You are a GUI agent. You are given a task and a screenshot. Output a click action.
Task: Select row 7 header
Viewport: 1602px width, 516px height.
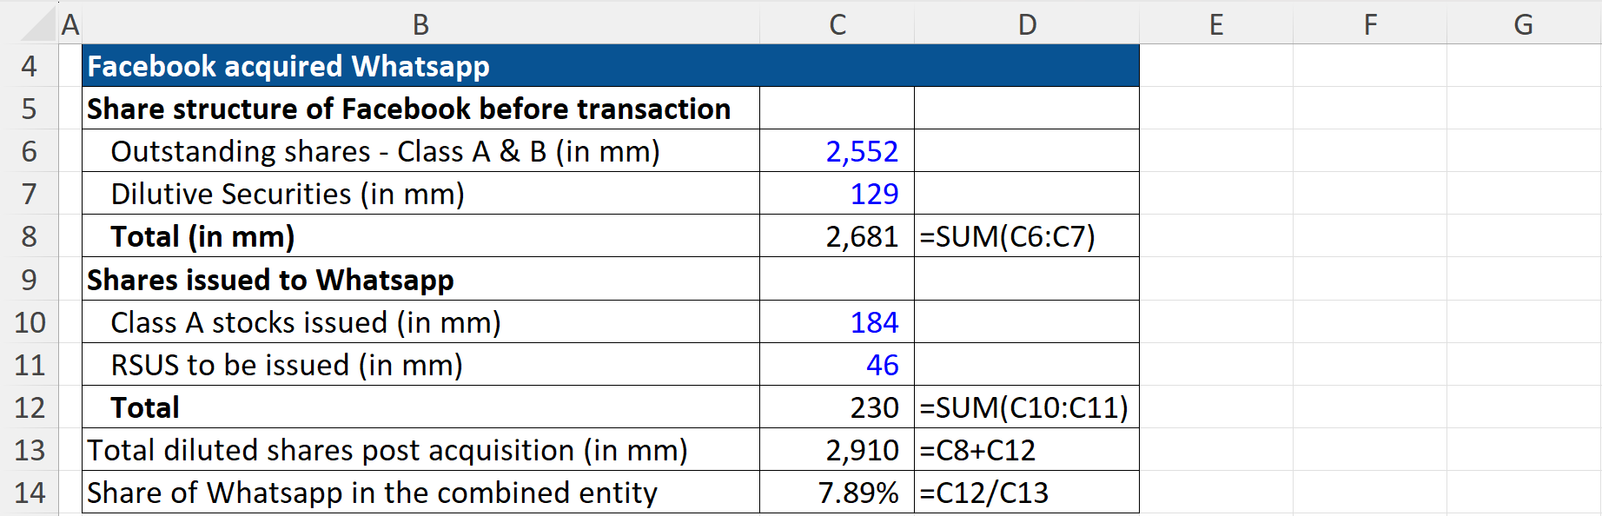pyautogui.click(x=29, y=194)
